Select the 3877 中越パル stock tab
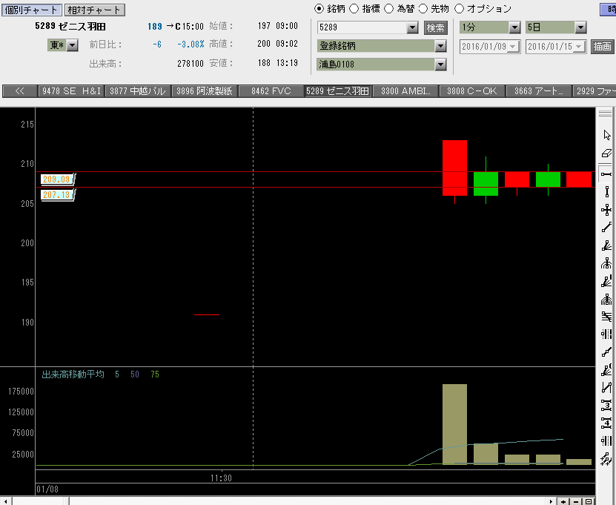The width and height of the screenshot is (616, 505). coord(137,91)
